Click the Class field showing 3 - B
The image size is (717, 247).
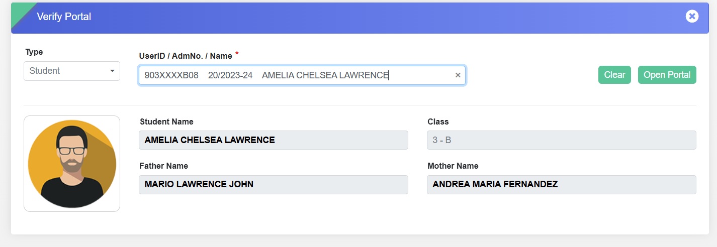[x=561, y=140]
